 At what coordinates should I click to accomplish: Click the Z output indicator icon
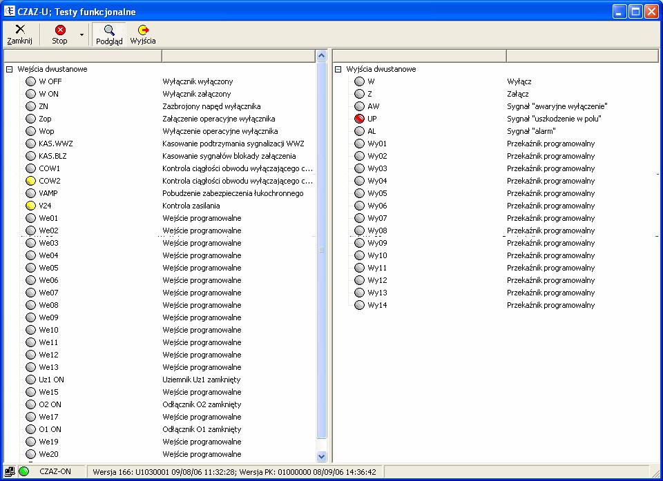[359, 94]
